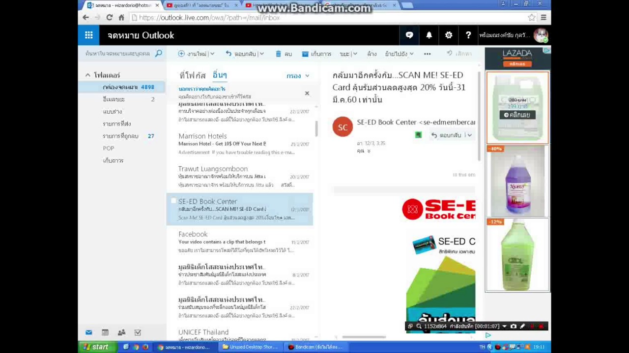
Task: Switch to People module icon
Action: pyautogui.click(x=121, y=332)
